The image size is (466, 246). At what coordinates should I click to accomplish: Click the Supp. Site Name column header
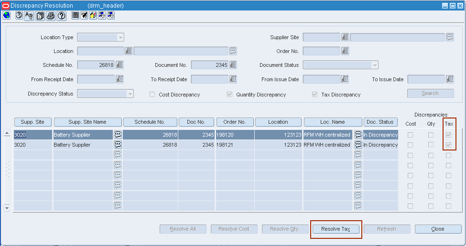(87, 122)
